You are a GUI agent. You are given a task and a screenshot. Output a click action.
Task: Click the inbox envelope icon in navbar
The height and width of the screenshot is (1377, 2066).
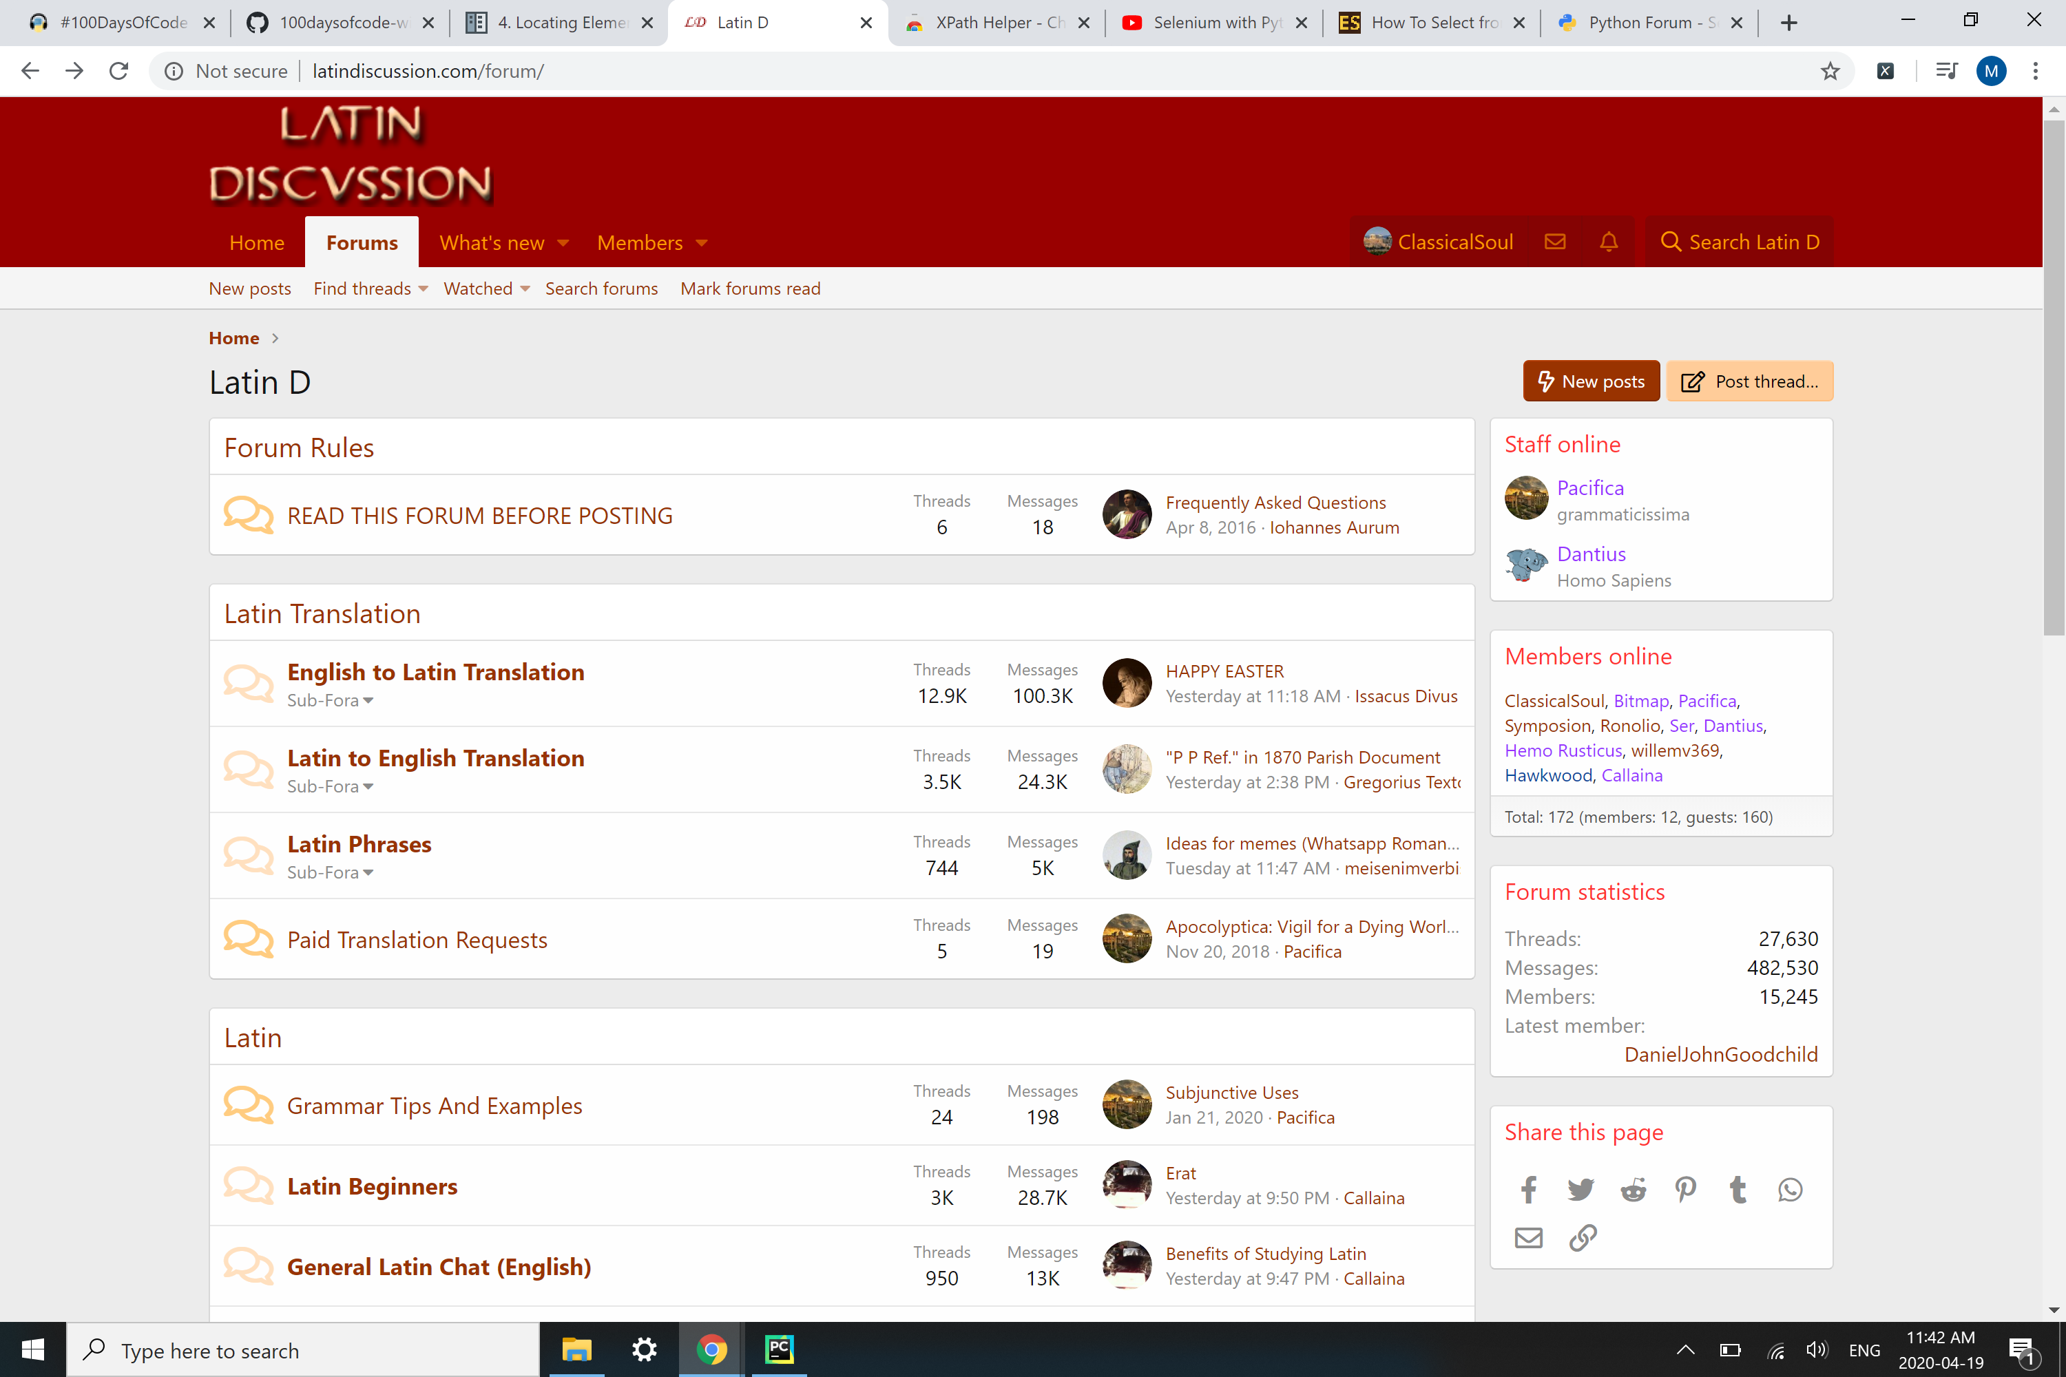pyautogui.click(x=1555, y=242)
